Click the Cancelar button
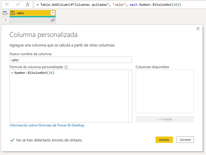 pyautogui.click(x=185, y=140)
